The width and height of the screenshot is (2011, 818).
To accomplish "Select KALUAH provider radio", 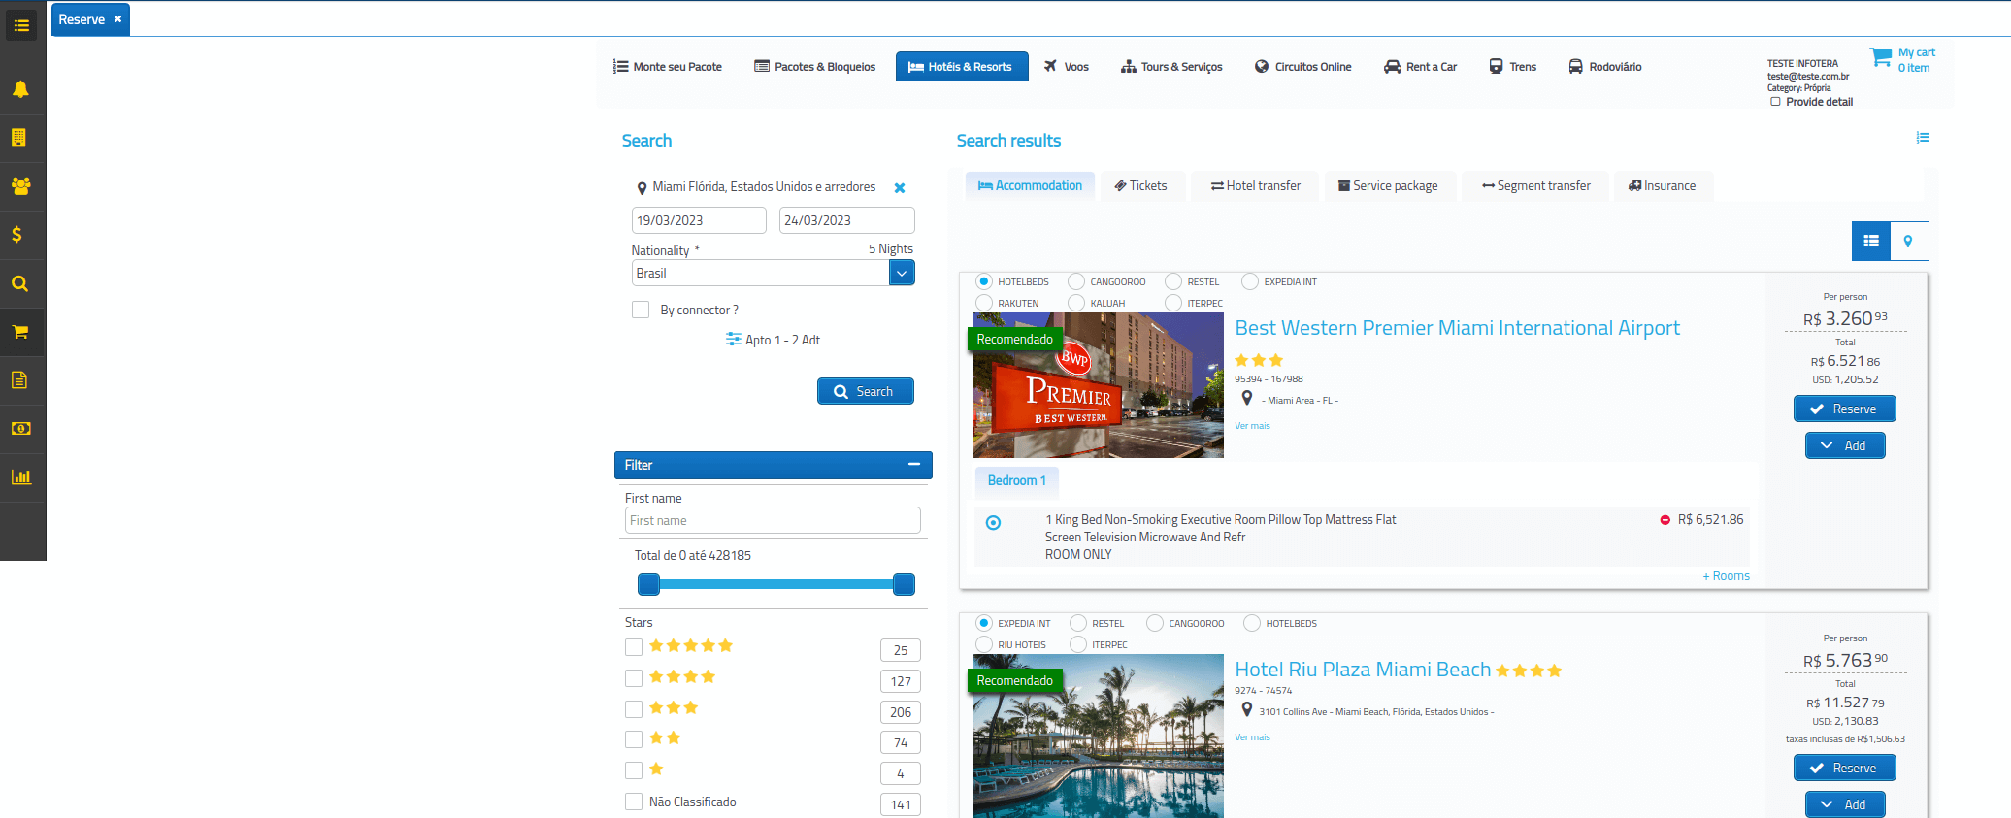I will coord(1076,303).
